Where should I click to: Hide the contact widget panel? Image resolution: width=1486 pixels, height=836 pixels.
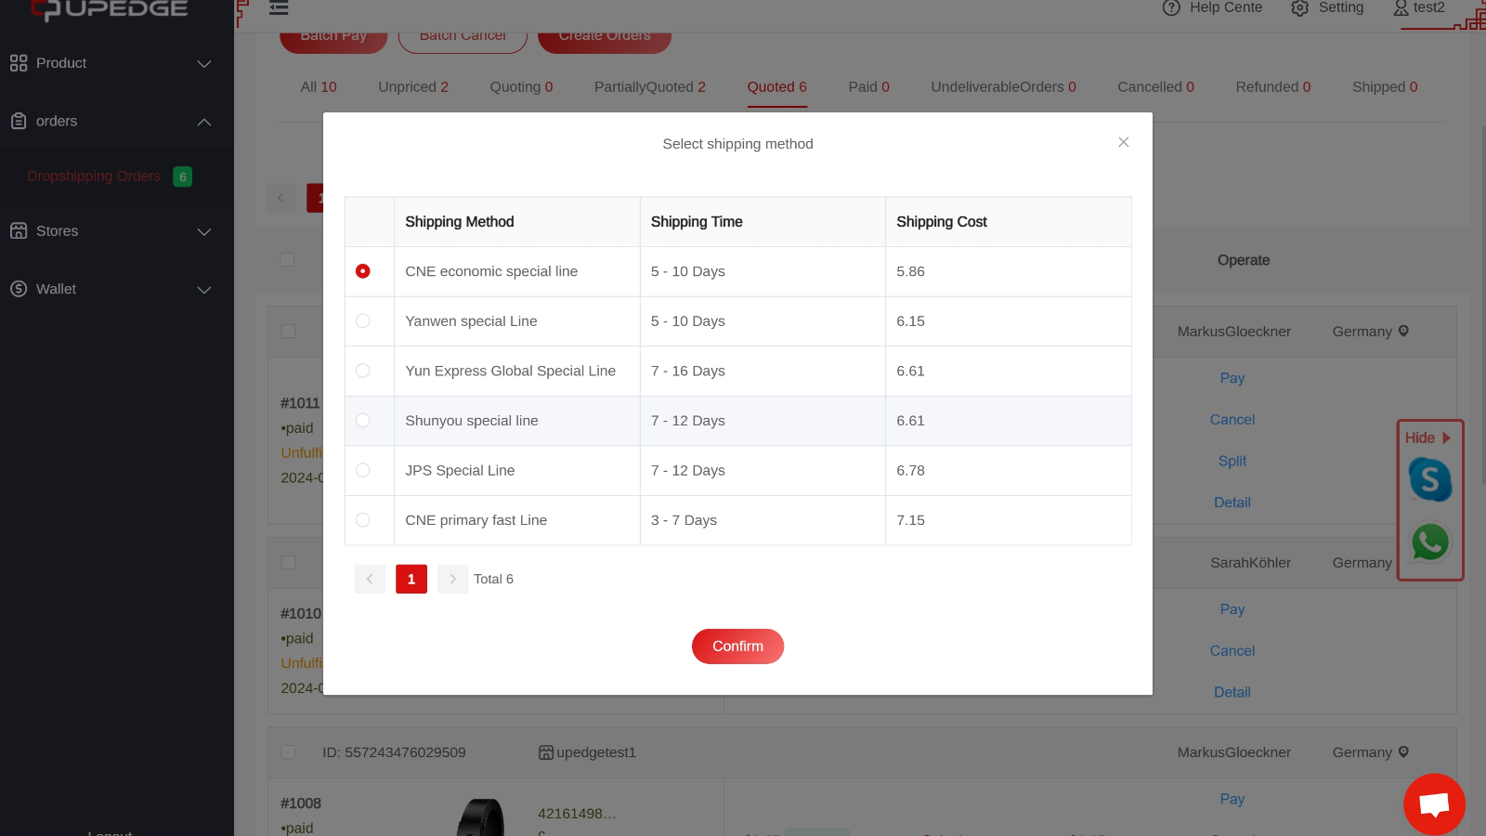1427,438
